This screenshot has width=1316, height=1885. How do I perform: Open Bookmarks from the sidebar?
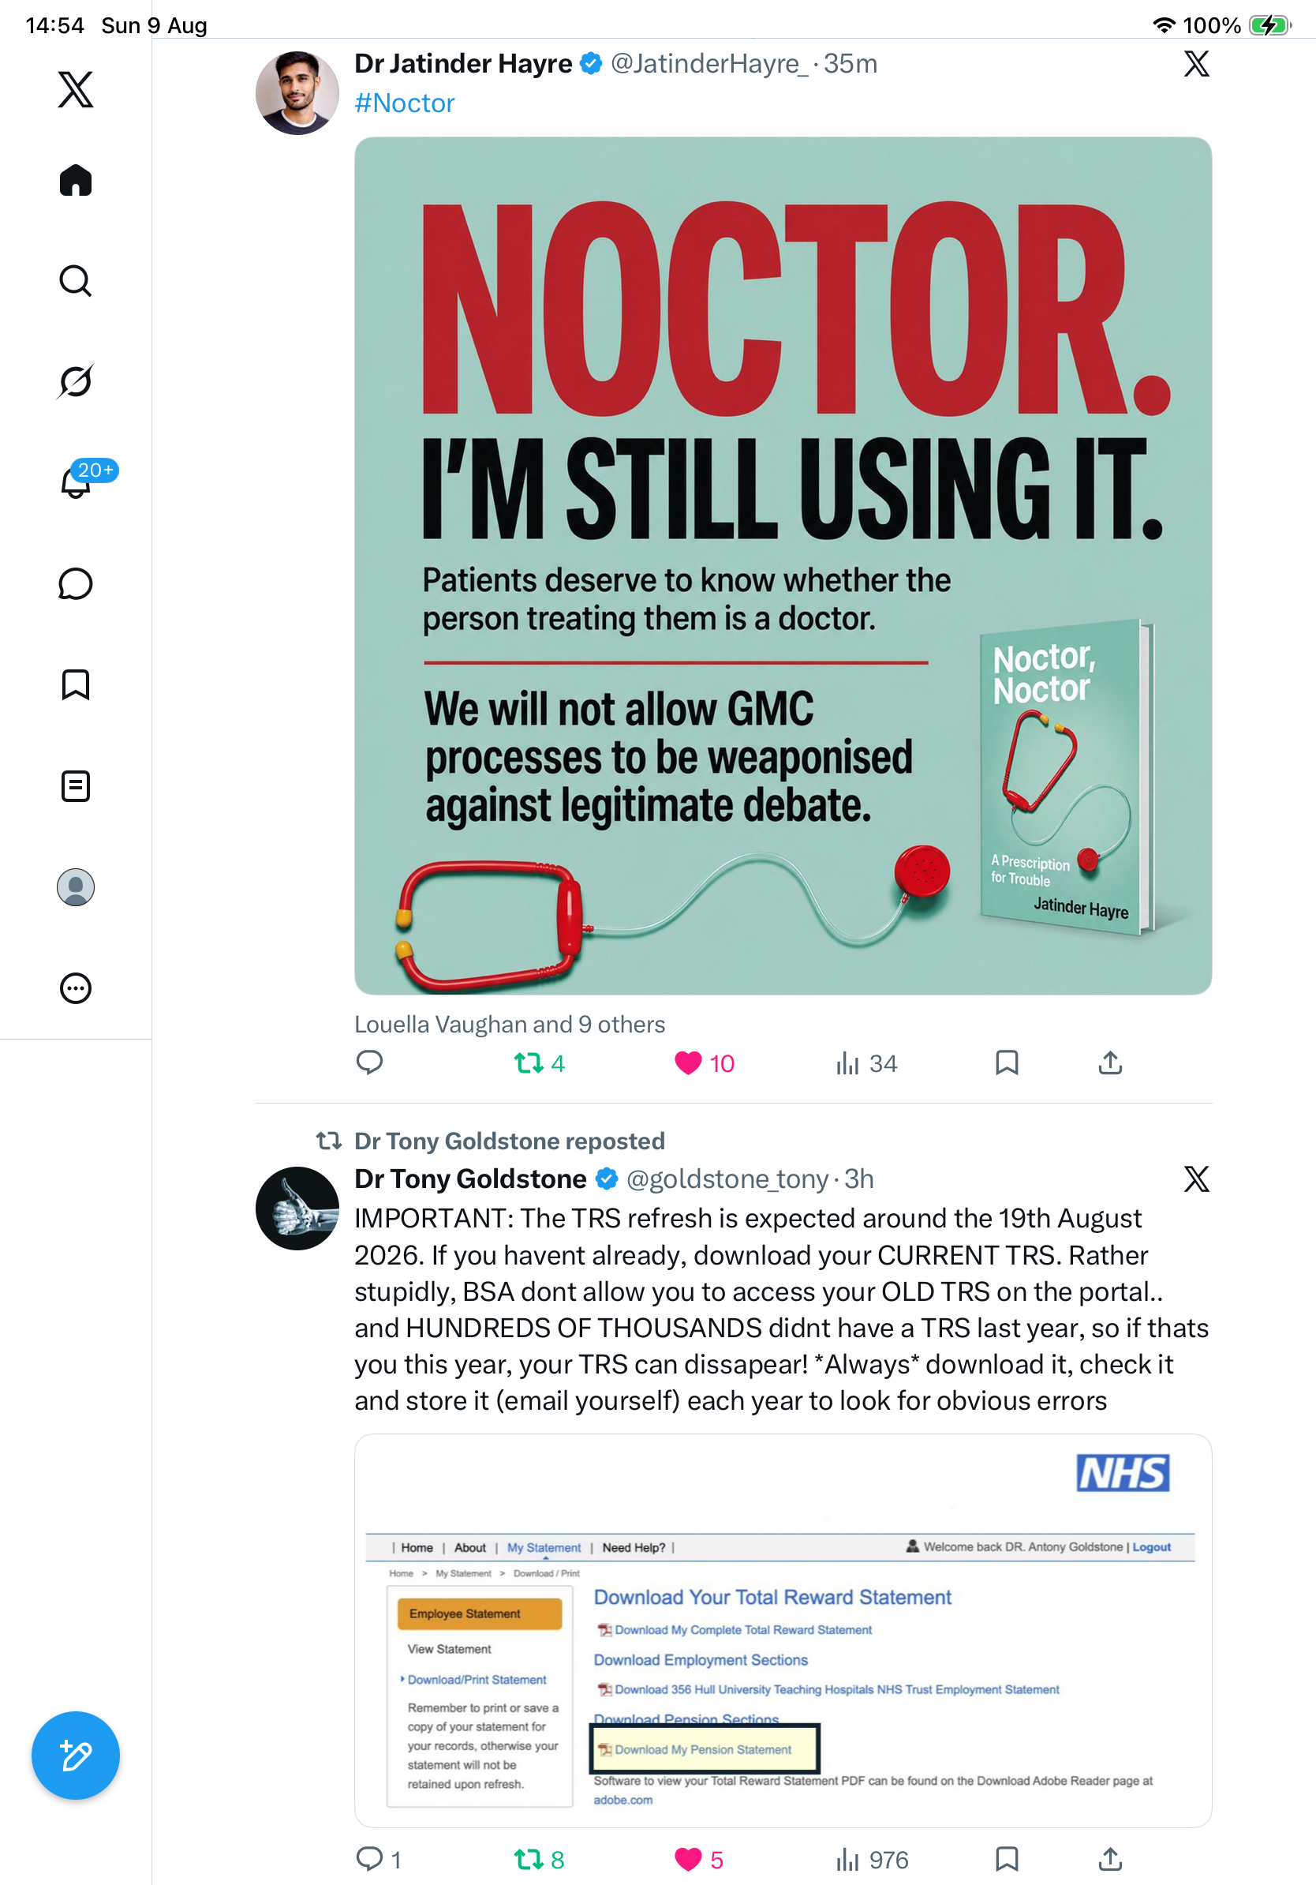click(x=76, y=684)
